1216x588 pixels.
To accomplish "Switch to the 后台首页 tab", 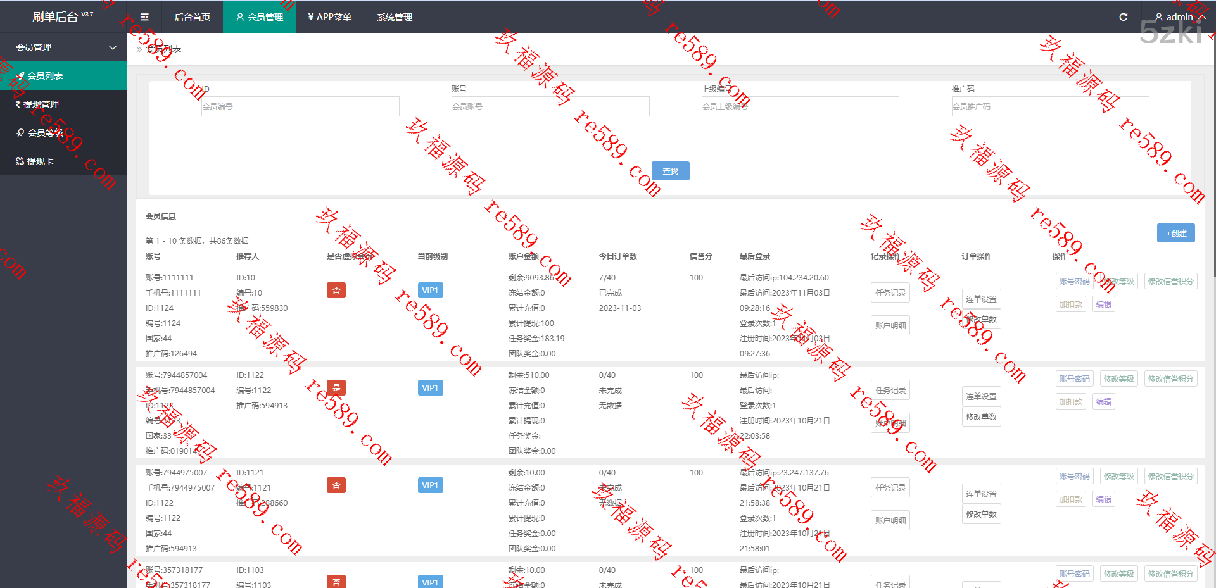I will [x=192, y=17].
